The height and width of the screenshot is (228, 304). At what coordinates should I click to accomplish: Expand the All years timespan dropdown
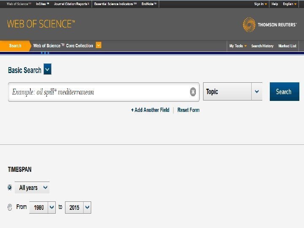pos(32,187)
